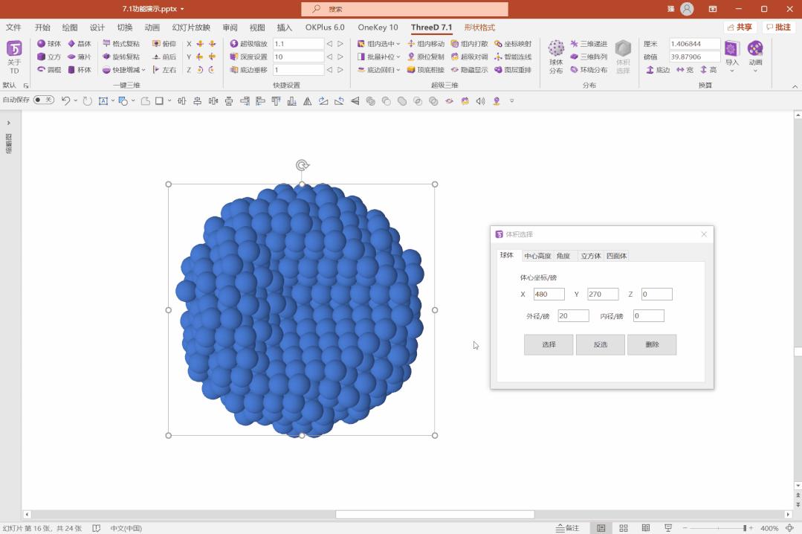Click the 立方 cube tool
The height and width of the screenshot is (534, 802).
(51, 57)
